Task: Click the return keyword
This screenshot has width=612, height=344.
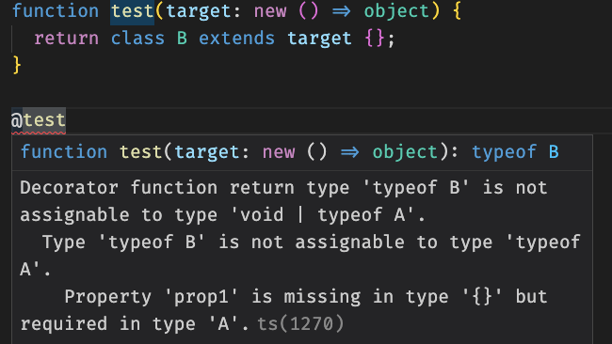Action: (66, 39)
